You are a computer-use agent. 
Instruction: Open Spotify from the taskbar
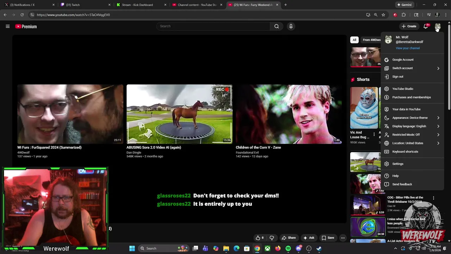click(x=288, y=248)
